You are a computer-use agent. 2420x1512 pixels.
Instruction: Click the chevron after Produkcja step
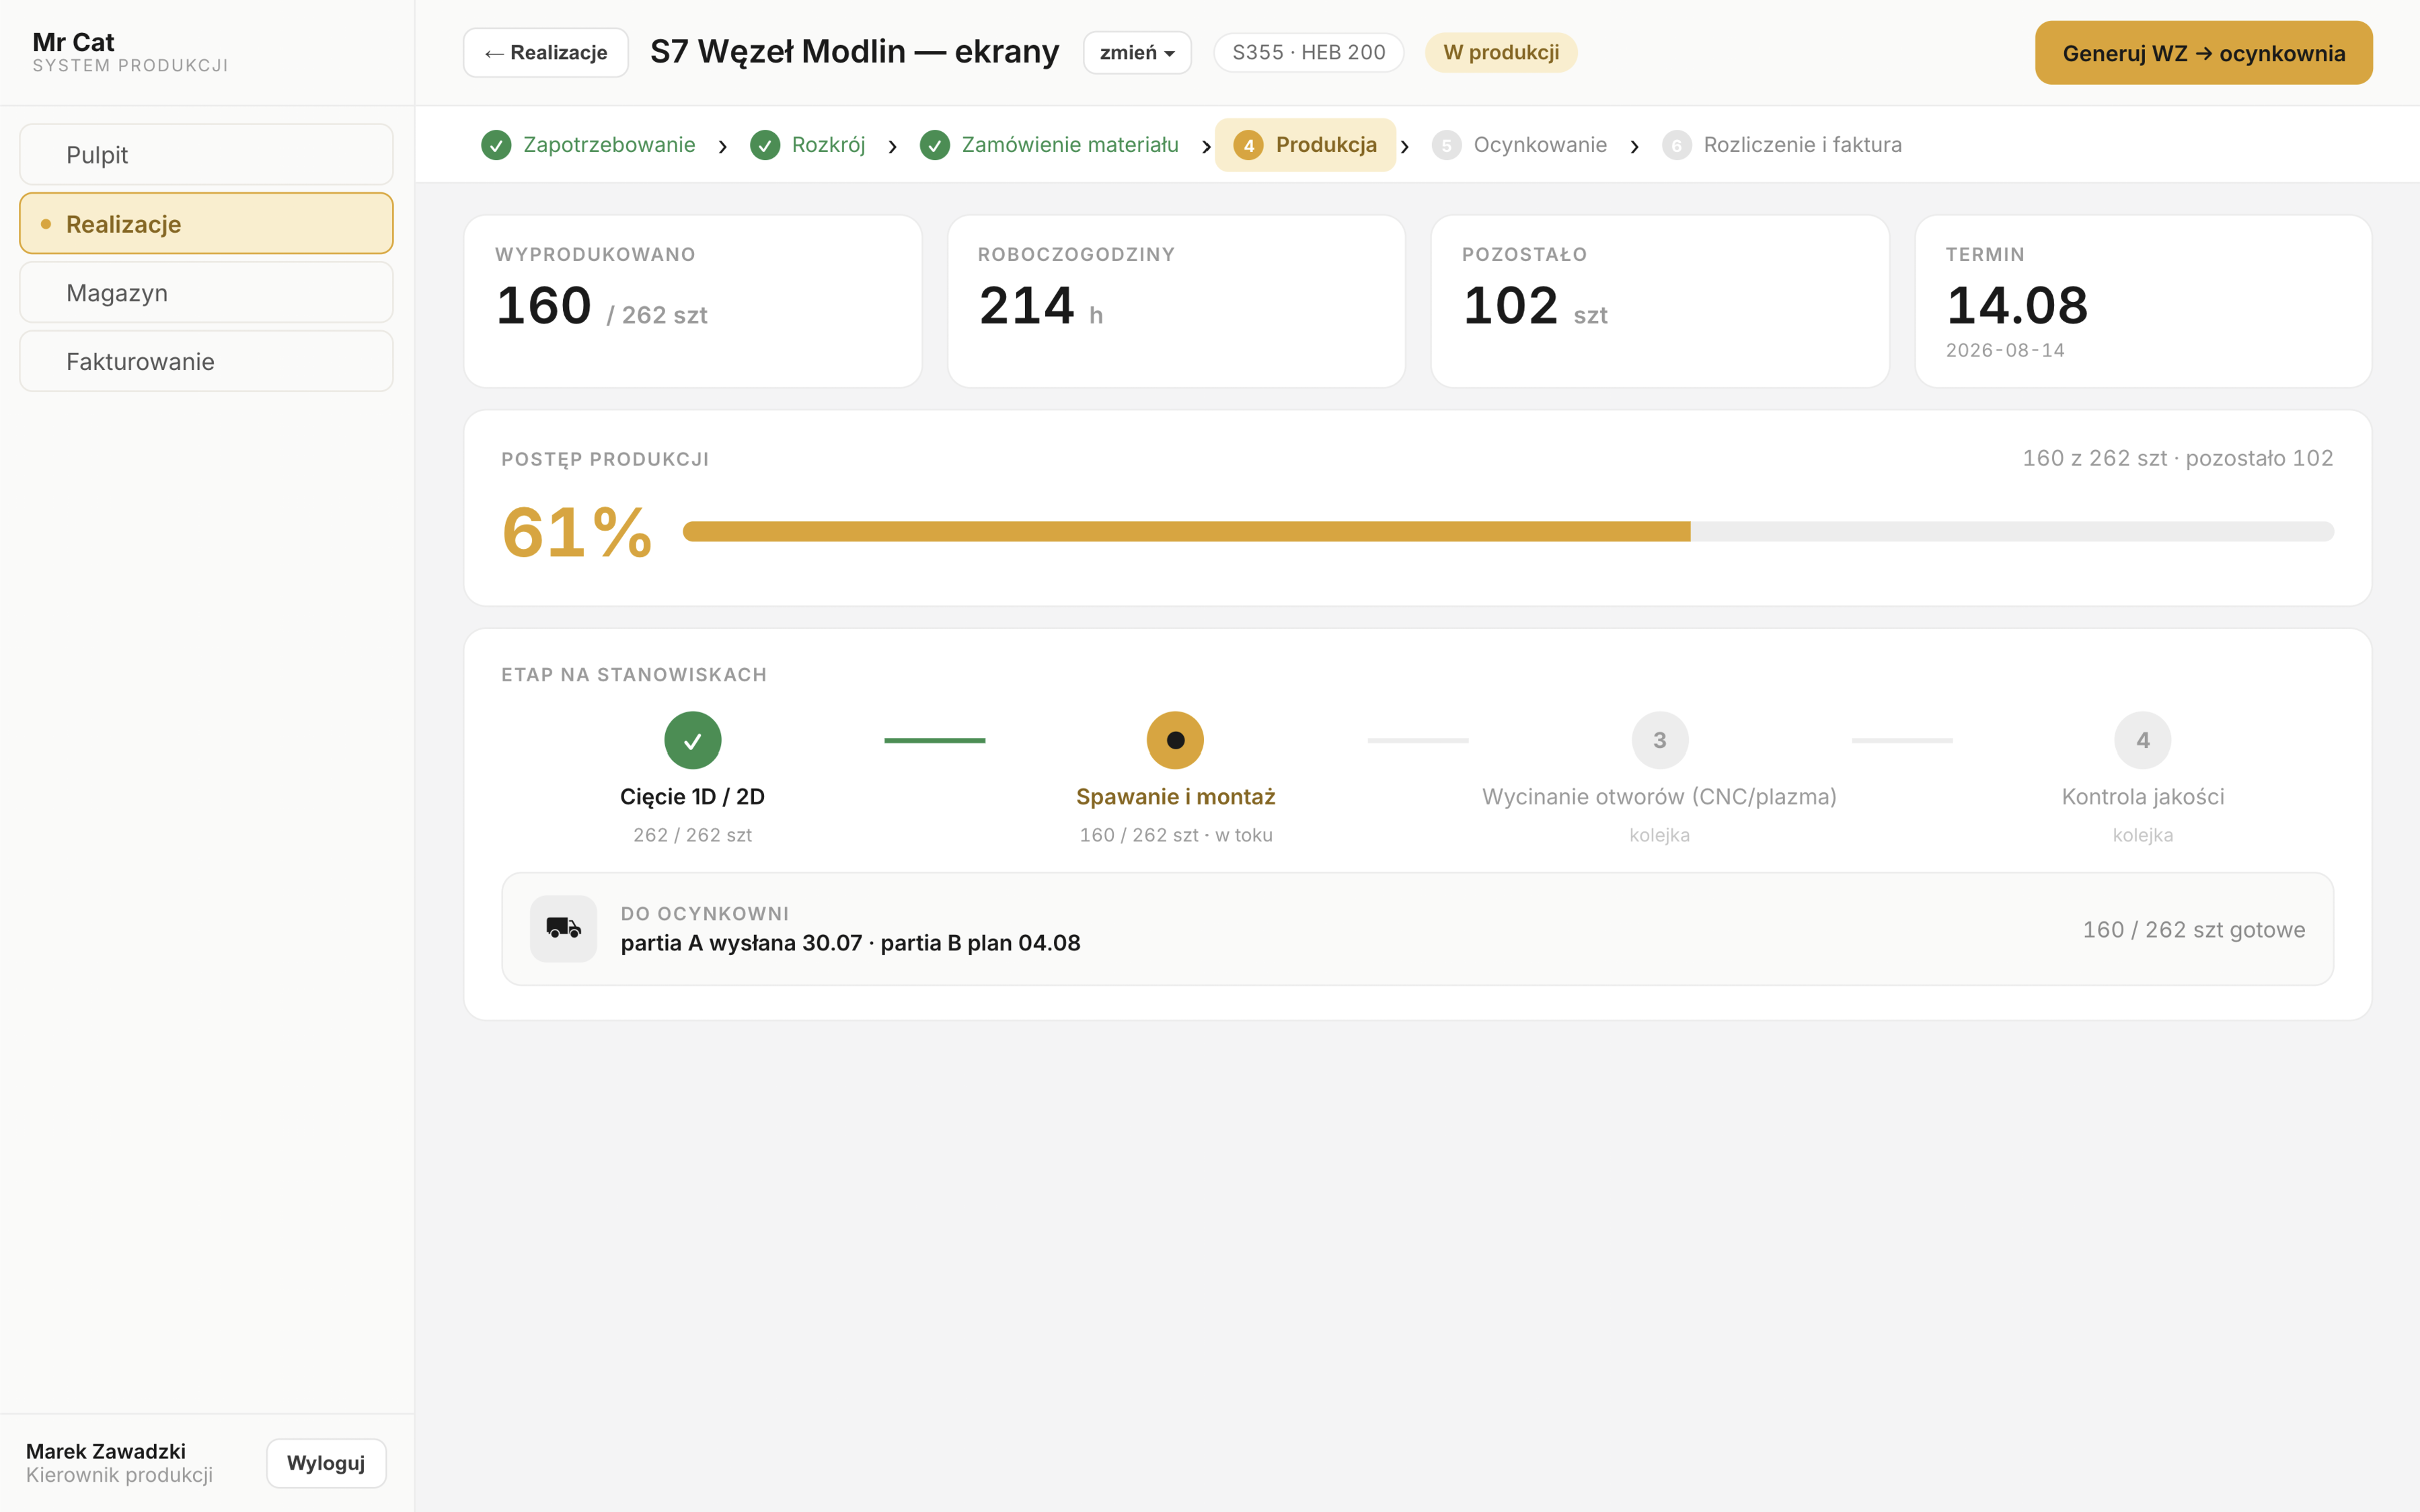[1405, 147]
